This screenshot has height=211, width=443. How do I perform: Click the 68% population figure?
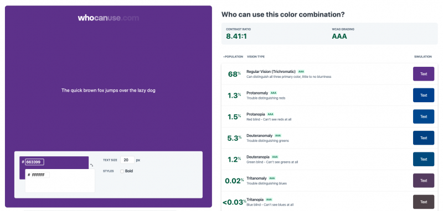234,75
